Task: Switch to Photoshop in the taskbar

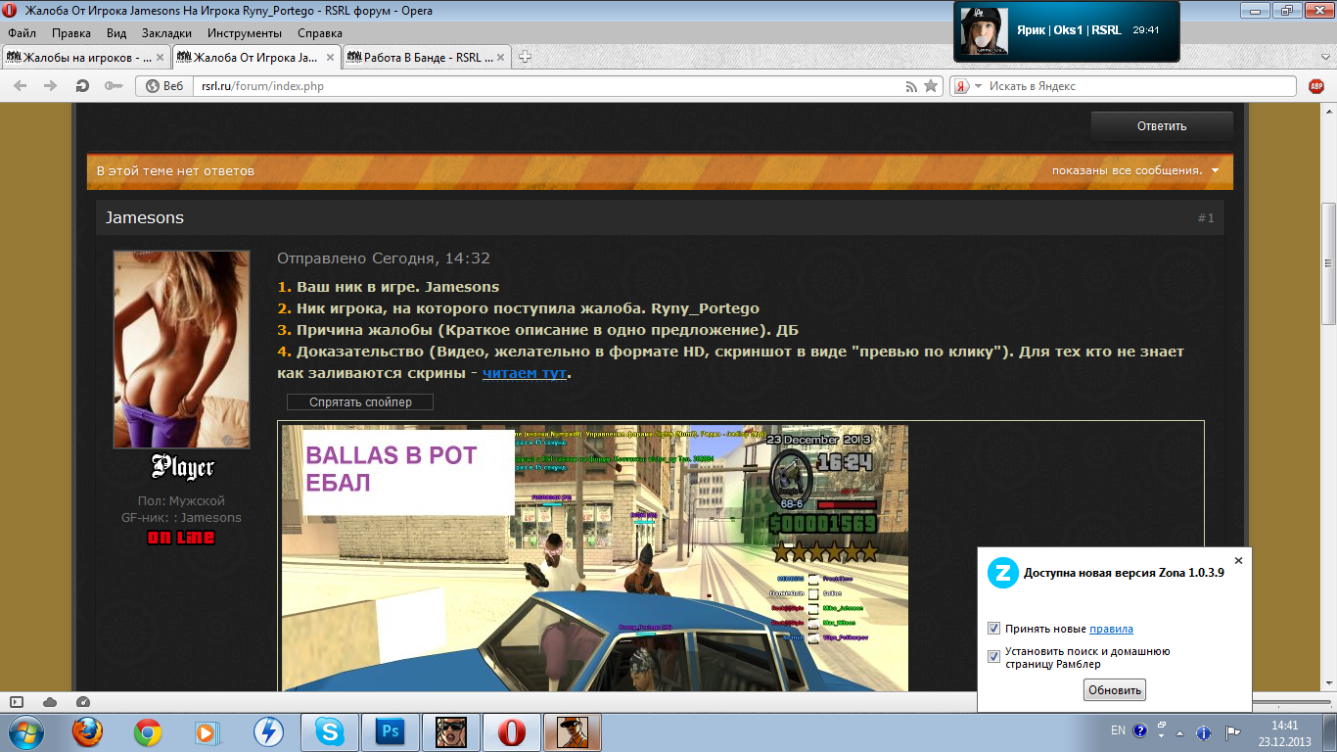Action: [391, 731]
